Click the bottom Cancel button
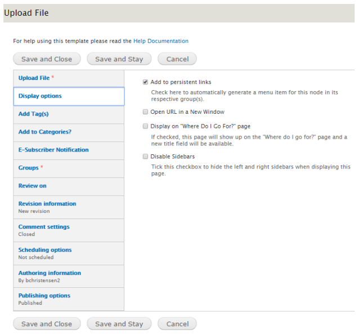358x334 pixels. (x=177, y=324)
